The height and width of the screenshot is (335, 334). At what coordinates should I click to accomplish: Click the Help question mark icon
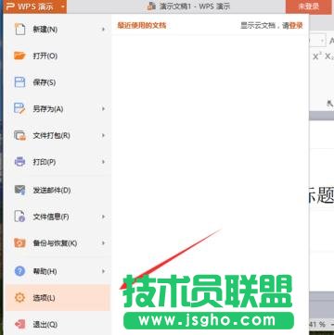(x=20, y=271)
